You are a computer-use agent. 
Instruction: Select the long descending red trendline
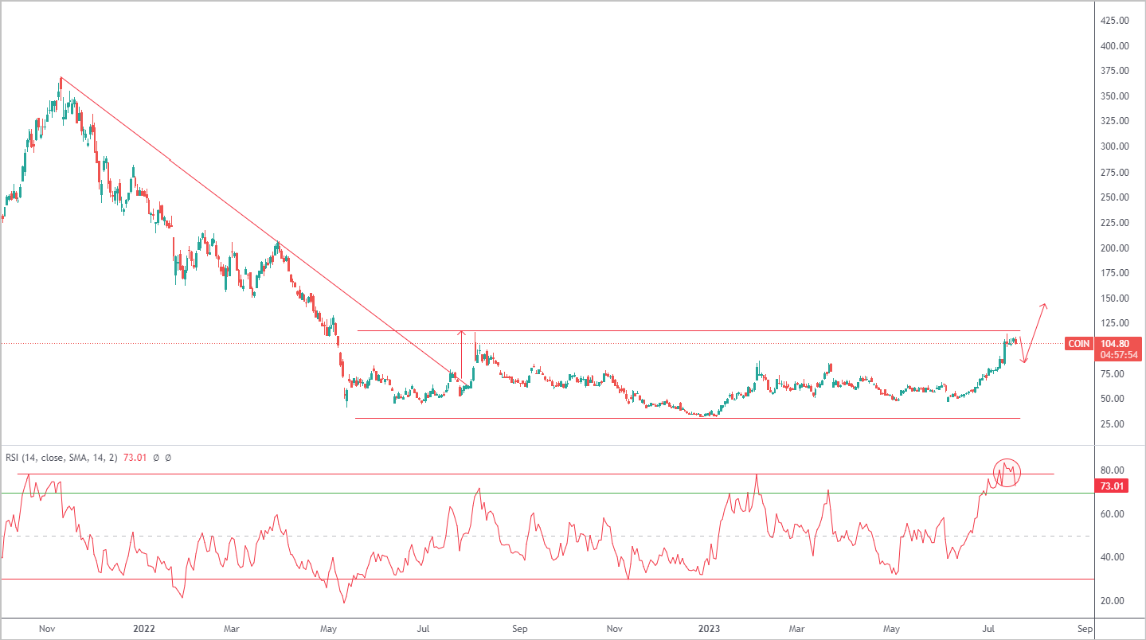click(263, 232)
